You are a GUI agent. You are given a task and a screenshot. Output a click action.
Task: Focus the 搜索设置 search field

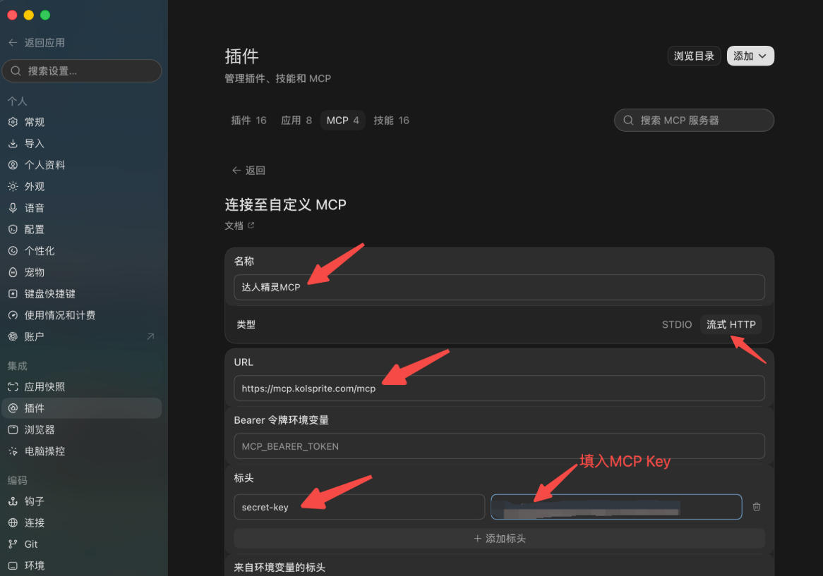(x=82, y=71)
